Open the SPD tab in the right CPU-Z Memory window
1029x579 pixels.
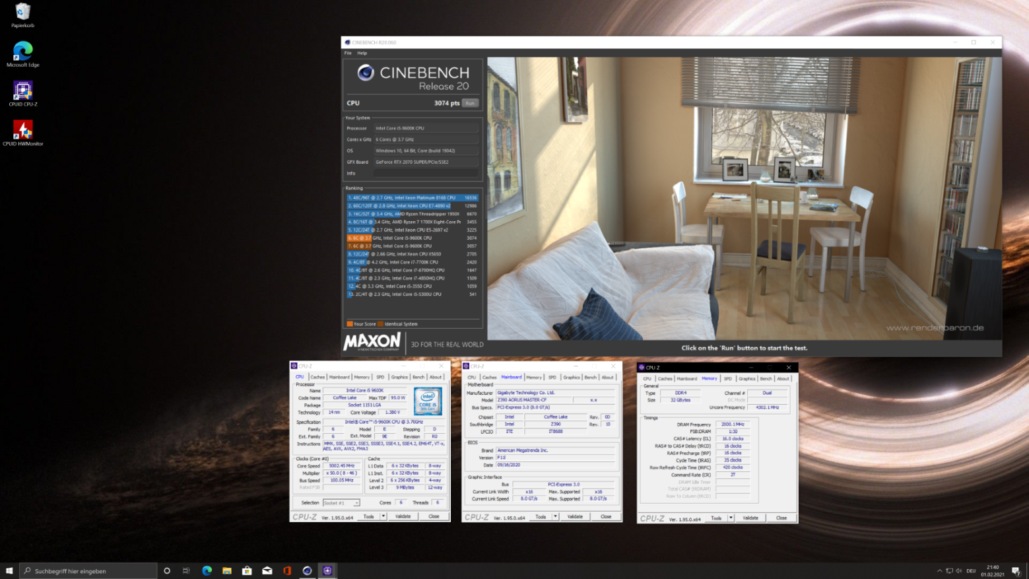[727, 379]
